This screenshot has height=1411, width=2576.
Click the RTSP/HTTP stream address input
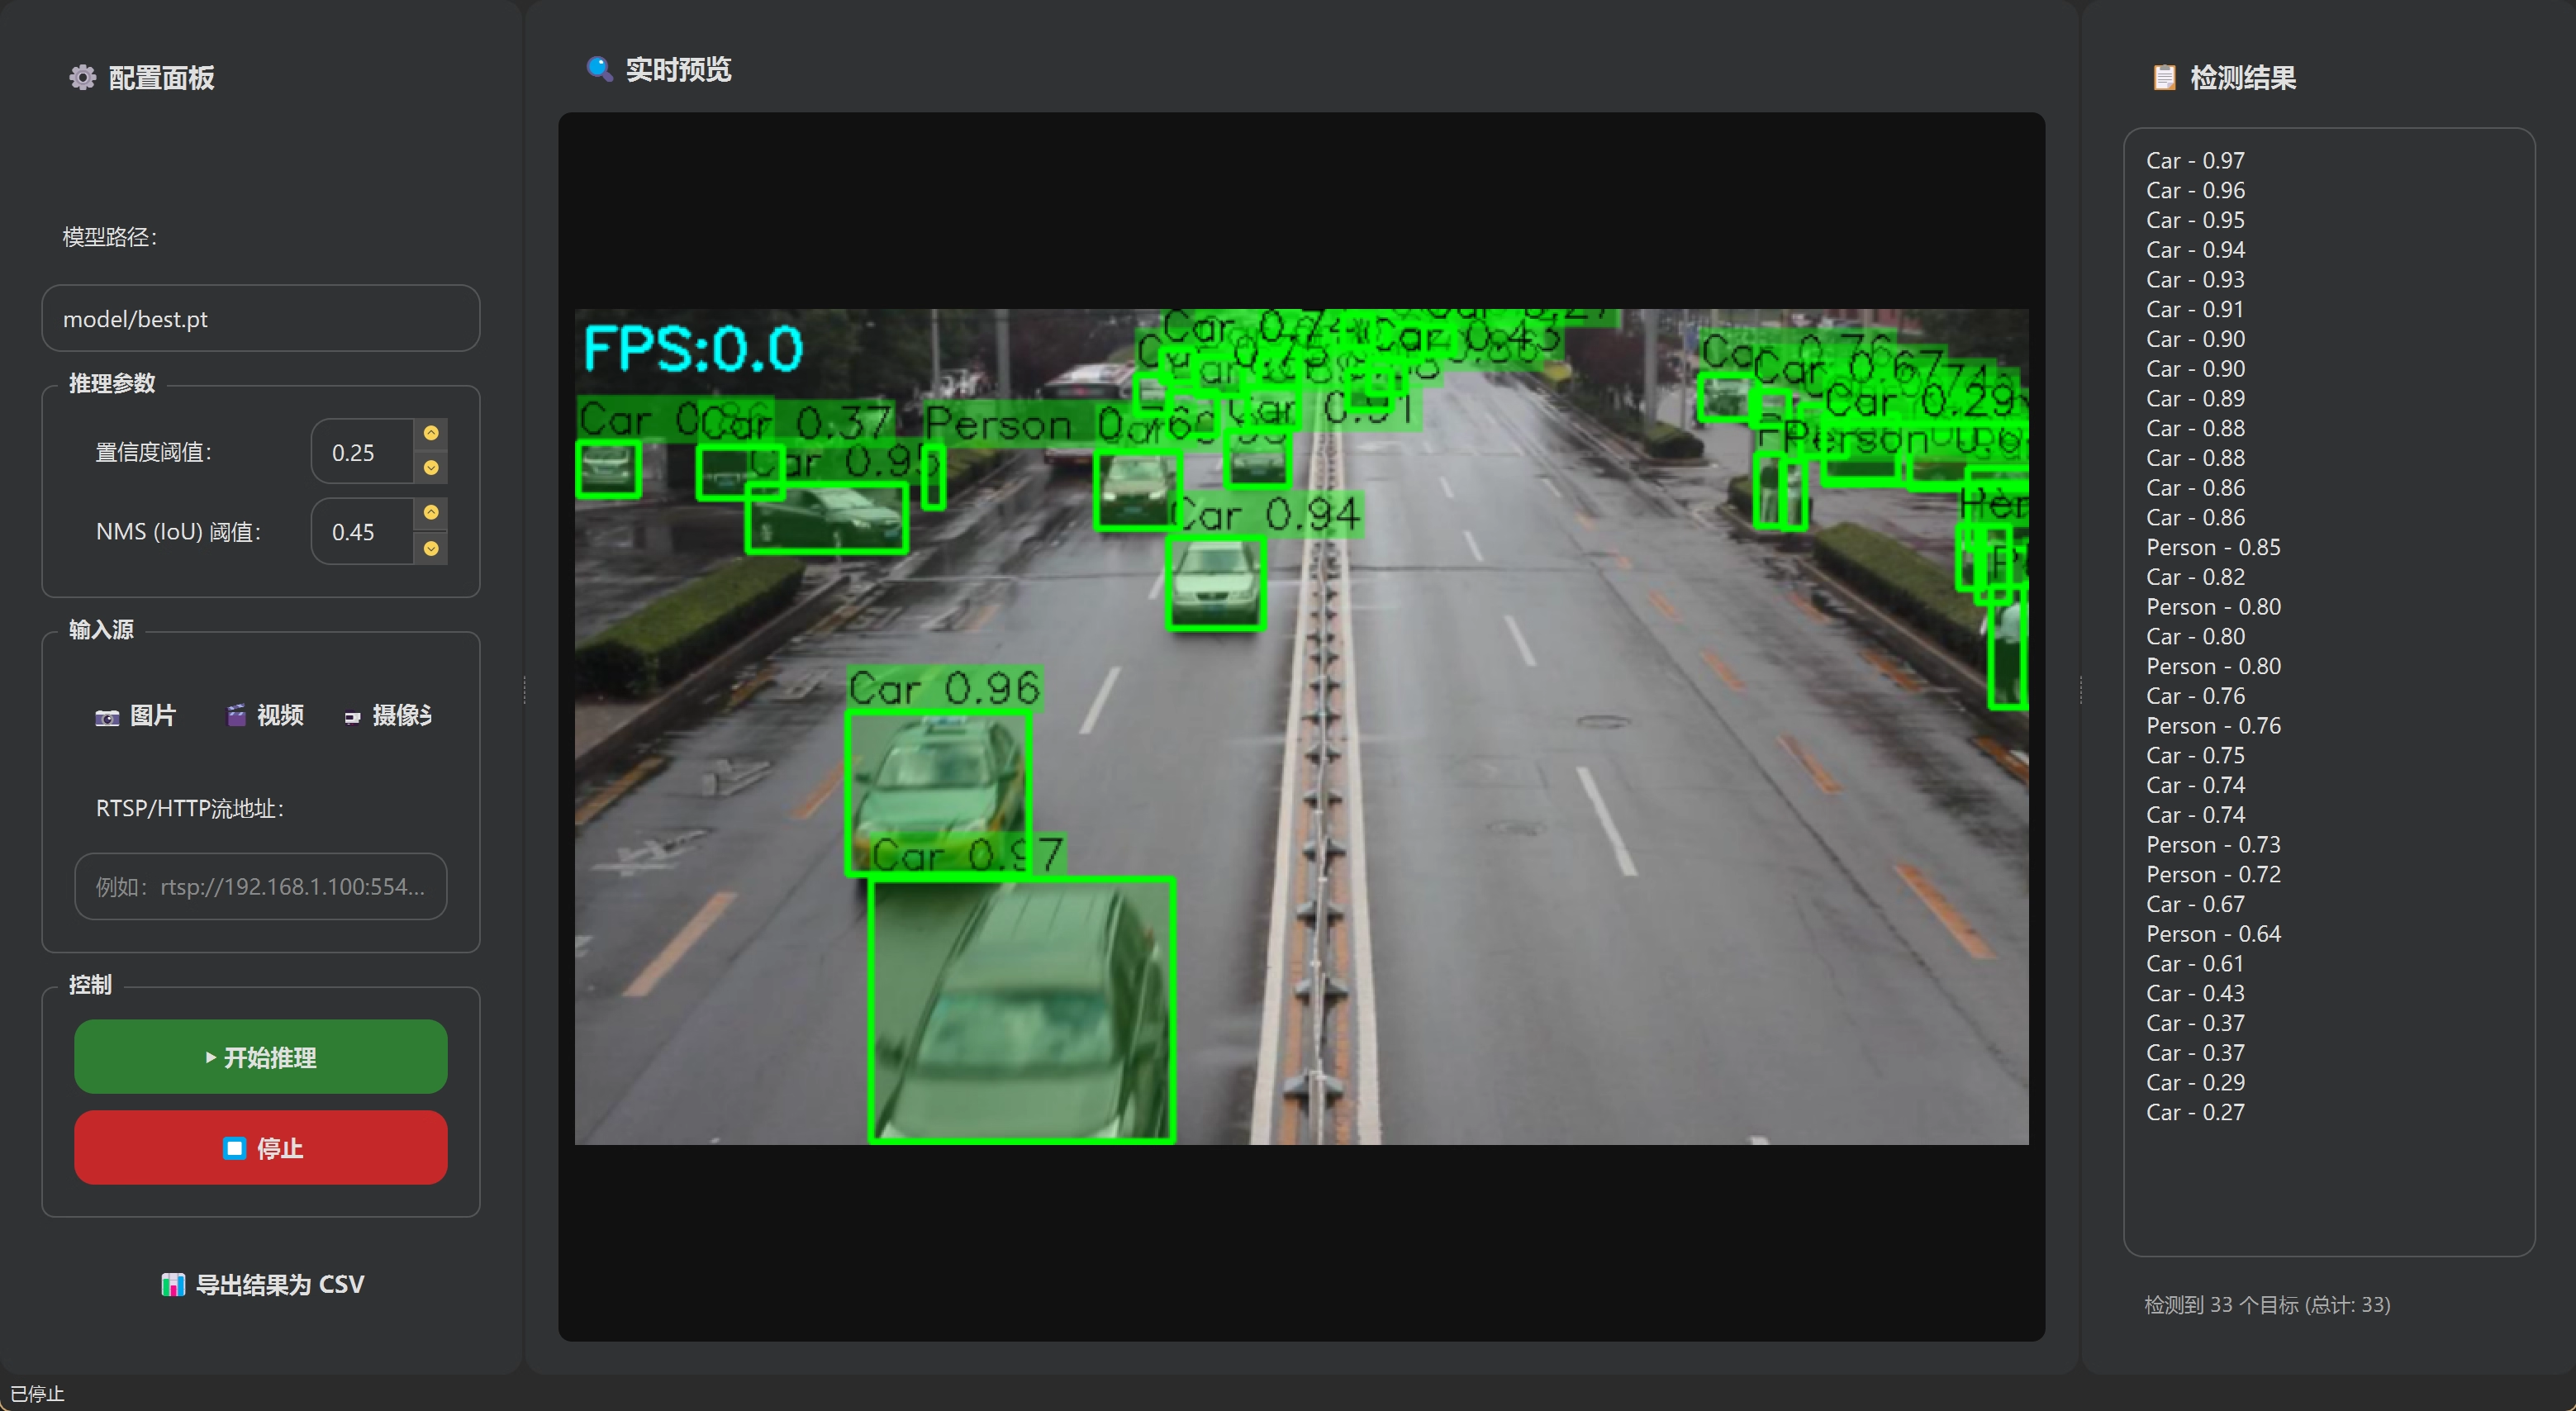coord(261,886)
